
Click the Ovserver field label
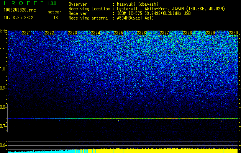coord(78,4)
